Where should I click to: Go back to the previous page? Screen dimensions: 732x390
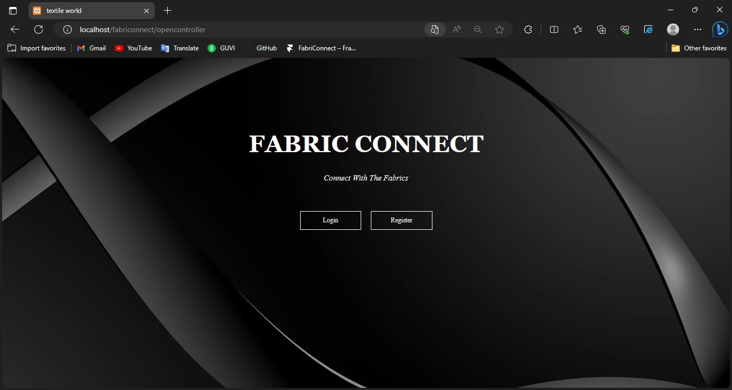coord(15,29)
